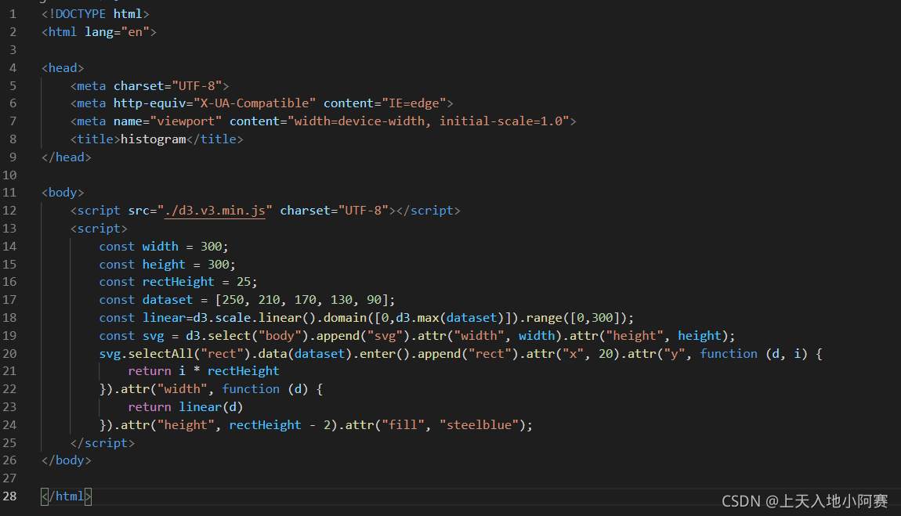Image resolution: width=901 pixels, height=516 pixels.
Task: Click svg.selectAll("rect") on line 20
Action: [175, 354]
